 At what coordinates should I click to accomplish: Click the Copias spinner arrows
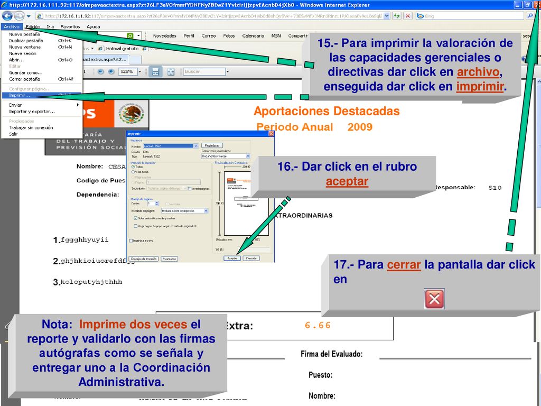[157, 204]
